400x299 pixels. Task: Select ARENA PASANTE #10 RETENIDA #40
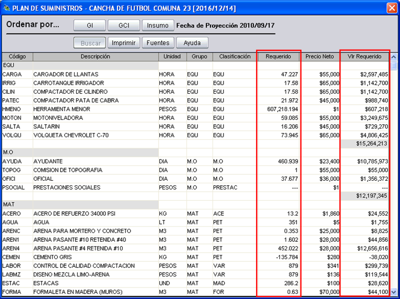(x=79, y=240)
